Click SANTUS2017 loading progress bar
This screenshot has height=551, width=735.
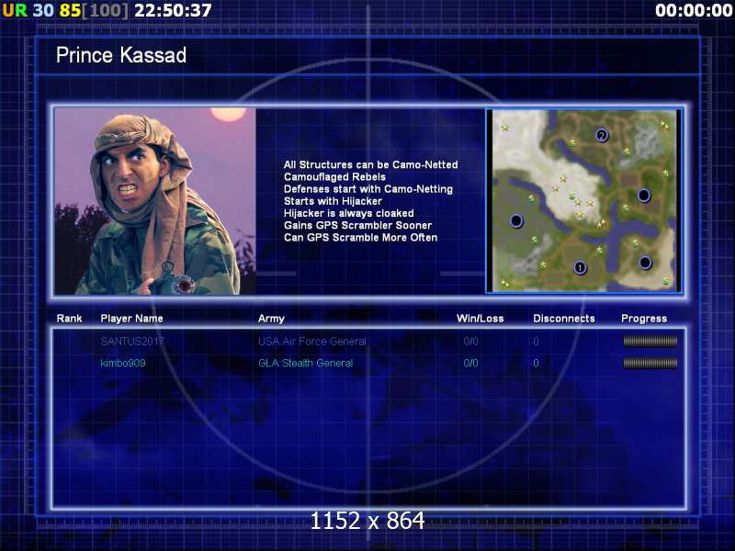point(650,342)
